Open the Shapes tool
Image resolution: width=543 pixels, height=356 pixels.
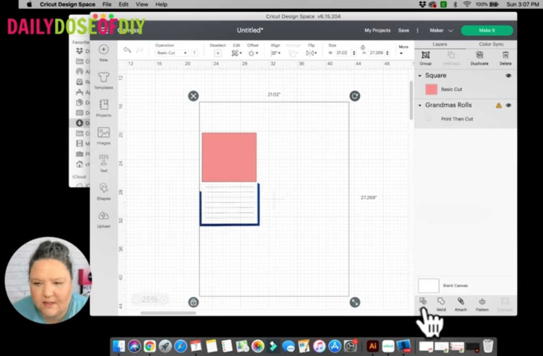tap(104, 191)
